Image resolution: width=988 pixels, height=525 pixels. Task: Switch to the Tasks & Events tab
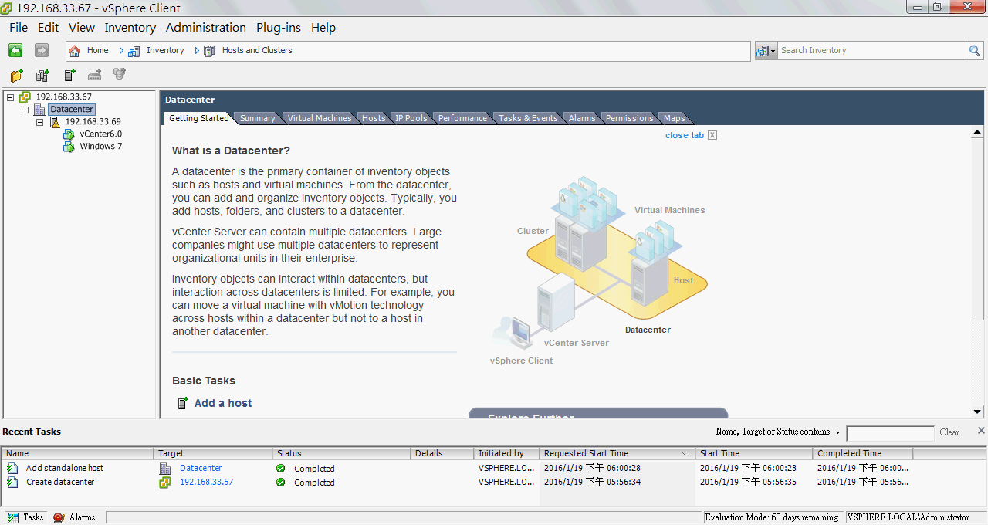[528, 118]
